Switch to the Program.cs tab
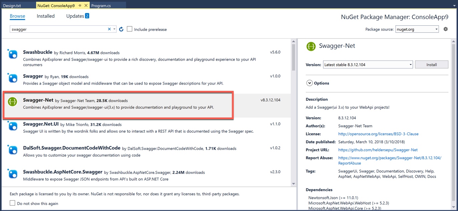The width and height of the screenshot is (458, 211). [x=101, y=6]
